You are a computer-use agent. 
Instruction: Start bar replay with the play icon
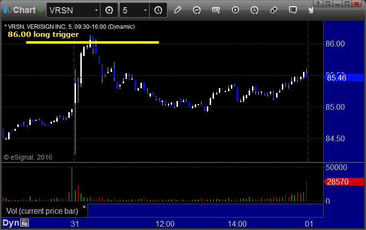[235, 10]
